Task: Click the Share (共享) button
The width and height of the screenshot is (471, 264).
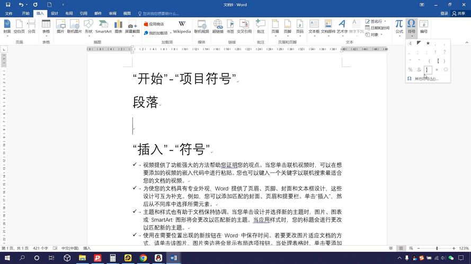Action: 459,14
